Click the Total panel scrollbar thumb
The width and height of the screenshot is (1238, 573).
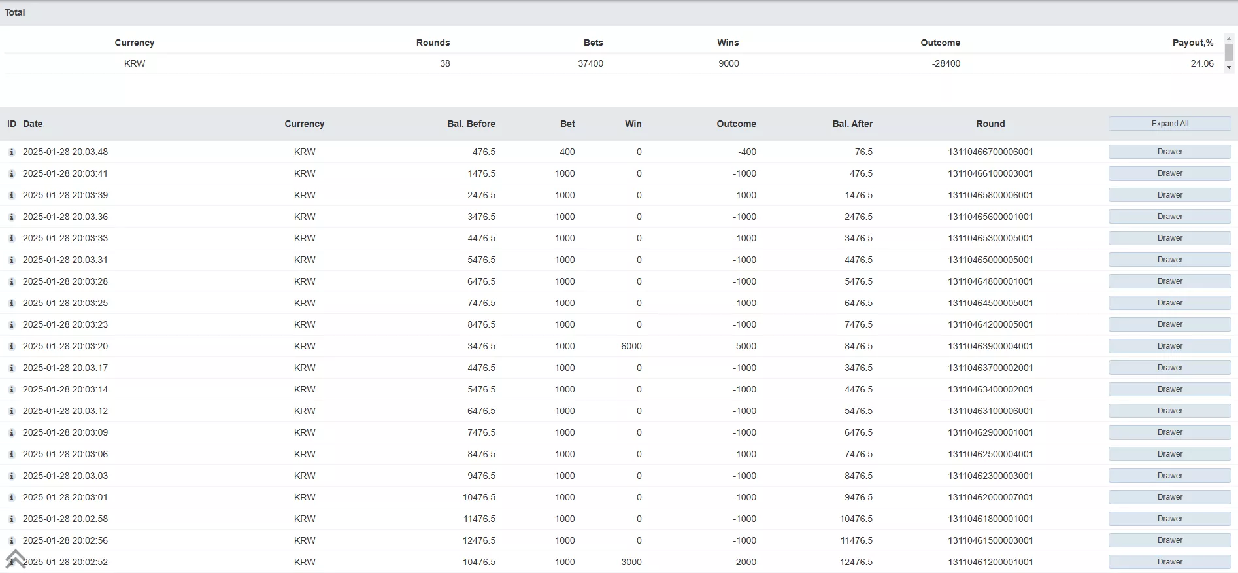[x=1229, y=53]
